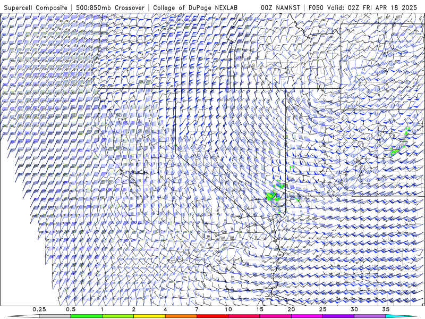425x319 pixels.
Task: Click the "Supercell Composite" title text
Action: 36,7
